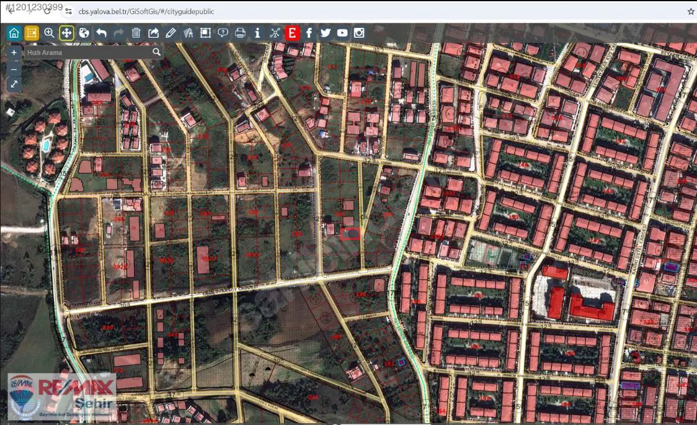Image resolution: width=697 pixels, height=425 pixels.
Task: Activate the magnifier zoom-in tool
Action: 49,33
